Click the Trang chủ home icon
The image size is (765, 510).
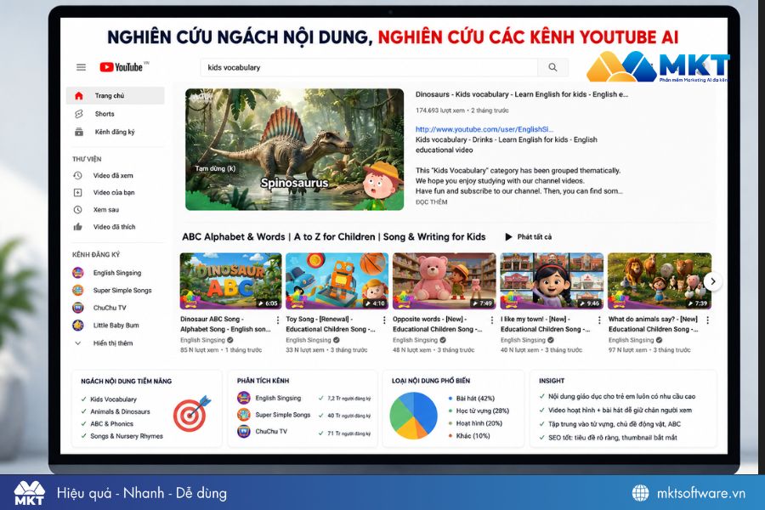click(x=78, y=96)
